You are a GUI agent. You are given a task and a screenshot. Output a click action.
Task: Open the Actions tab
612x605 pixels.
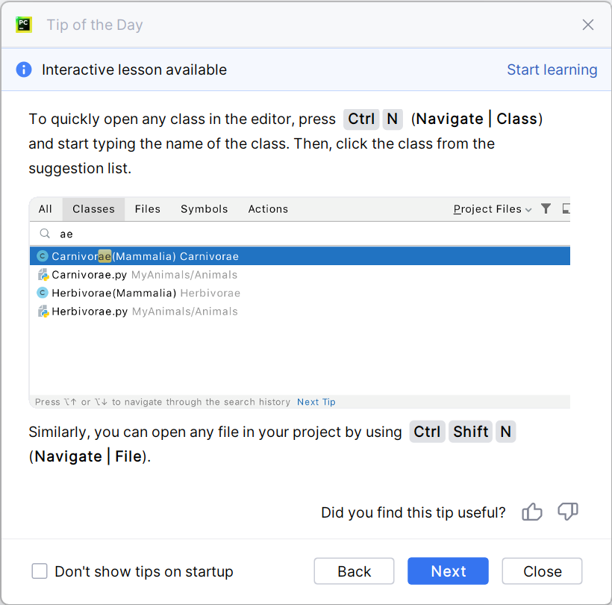(268, 209)
